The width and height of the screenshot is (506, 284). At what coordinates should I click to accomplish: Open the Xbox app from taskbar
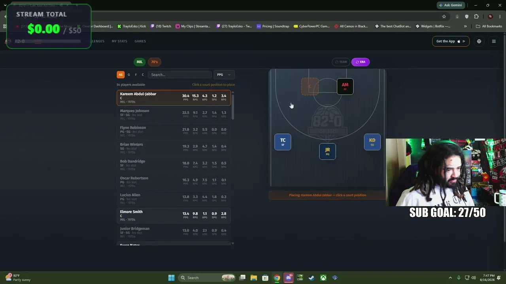(x=323, y=278)
